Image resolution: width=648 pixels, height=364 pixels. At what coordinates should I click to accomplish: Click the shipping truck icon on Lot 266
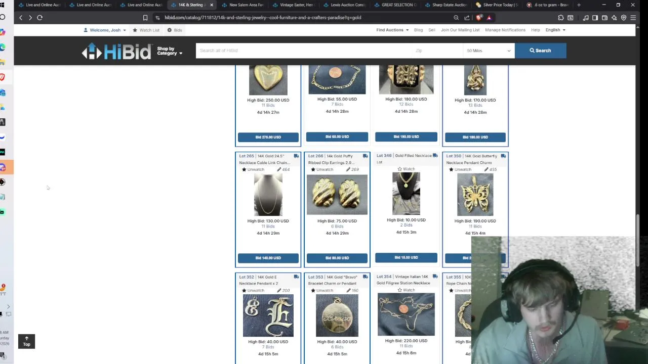coord(365,156)
